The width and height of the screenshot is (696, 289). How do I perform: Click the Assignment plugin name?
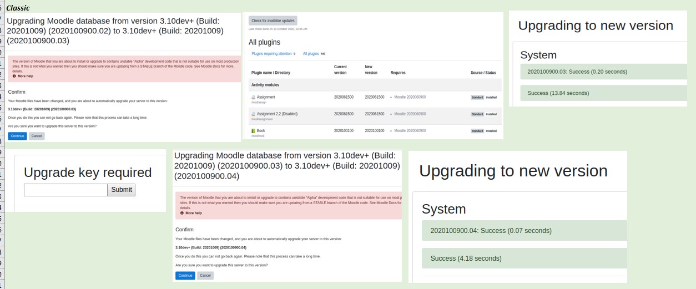266,97
